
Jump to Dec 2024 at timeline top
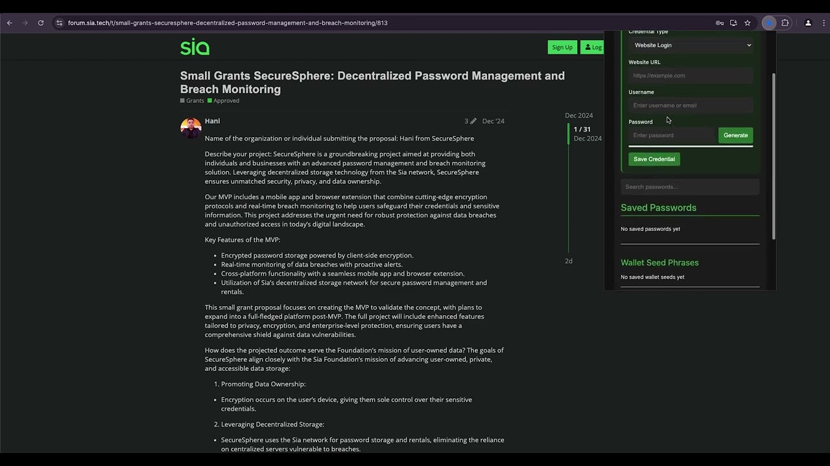[x=578, y=115]
